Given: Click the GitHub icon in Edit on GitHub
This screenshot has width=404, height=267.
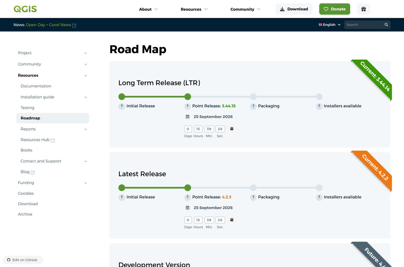Looking at the screenshot, I should click(9, 260).
